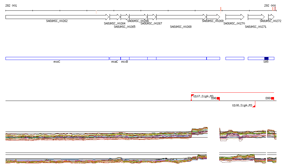Click the U107.SigA.M3 red promoter flag
Viewport: 282px width, 168px height.
[x=192, y=96]
